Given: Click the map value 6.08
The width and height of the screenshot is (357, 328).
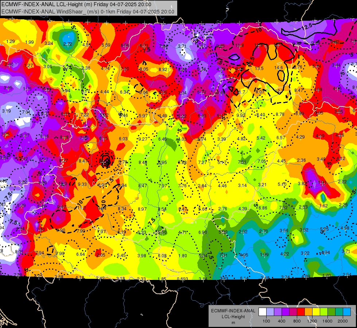Looking at the screenshot, I should 162,255.
